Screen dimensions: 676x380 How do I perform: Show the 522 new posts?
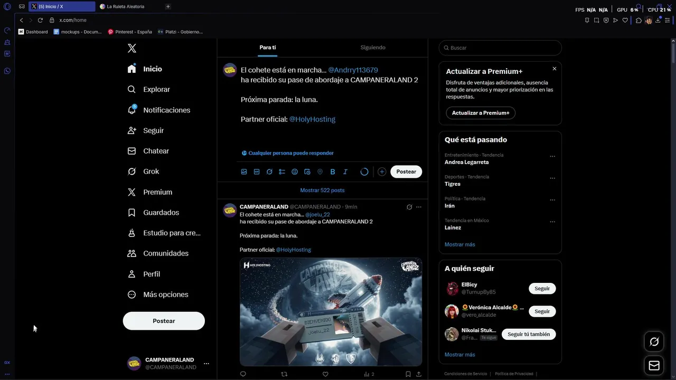pos(322,190)
